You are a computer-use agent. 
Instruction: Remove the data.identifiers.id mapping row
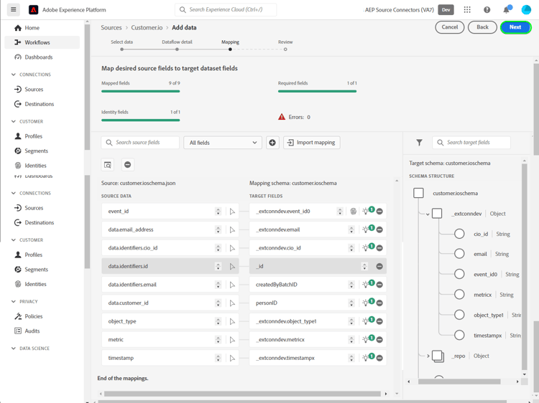click(379, 266)
